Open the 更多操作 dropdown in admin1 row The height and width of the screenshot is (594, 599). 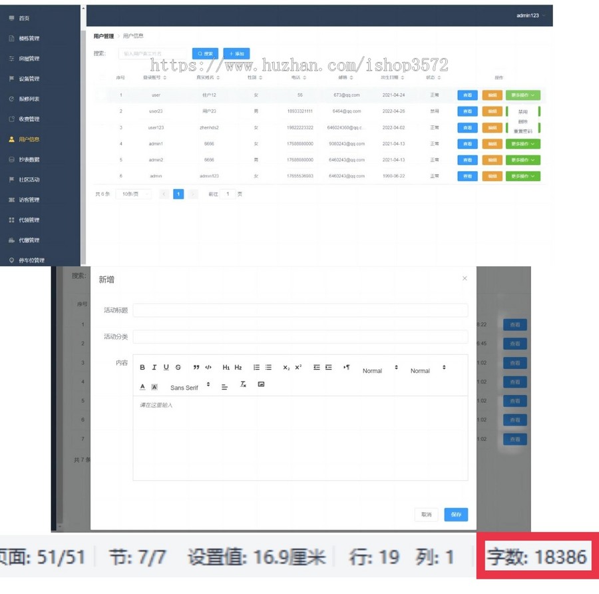click(523, 144)
